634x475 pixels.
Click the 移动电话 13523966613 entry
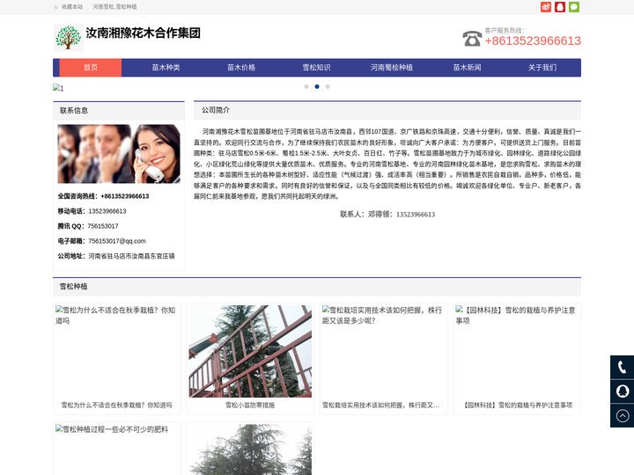point(92,211)
